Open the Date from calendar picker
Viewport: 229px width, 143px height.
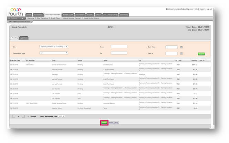(181, 47)
